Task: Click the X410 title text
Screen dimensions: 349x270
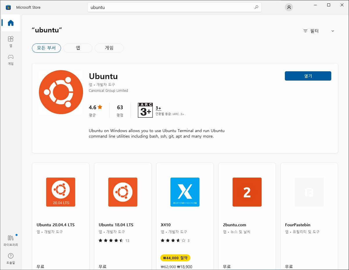Action: click(166, 225)
